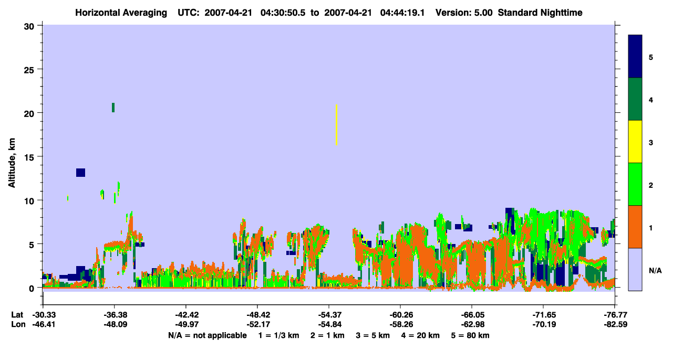683x350 pixels.
Task: Click the yellow vertical stripe near 20 km
Action: point(336,125)
